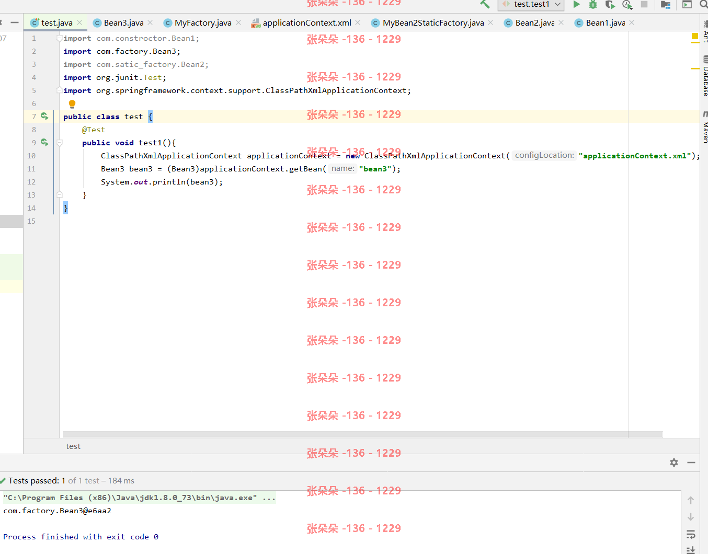Click the Build project hammer icon
708x554 pixels.
coord(485,4)
